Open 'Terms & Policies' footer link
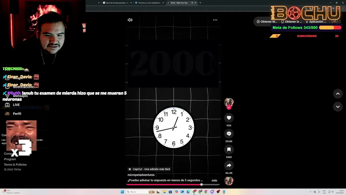 (x=15, y=165)
